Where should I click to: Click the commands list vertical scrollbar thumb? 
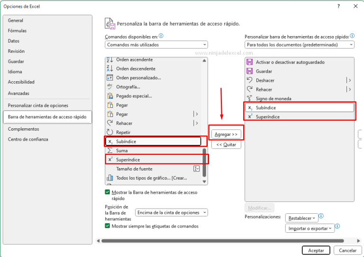[x=204, y=162]
